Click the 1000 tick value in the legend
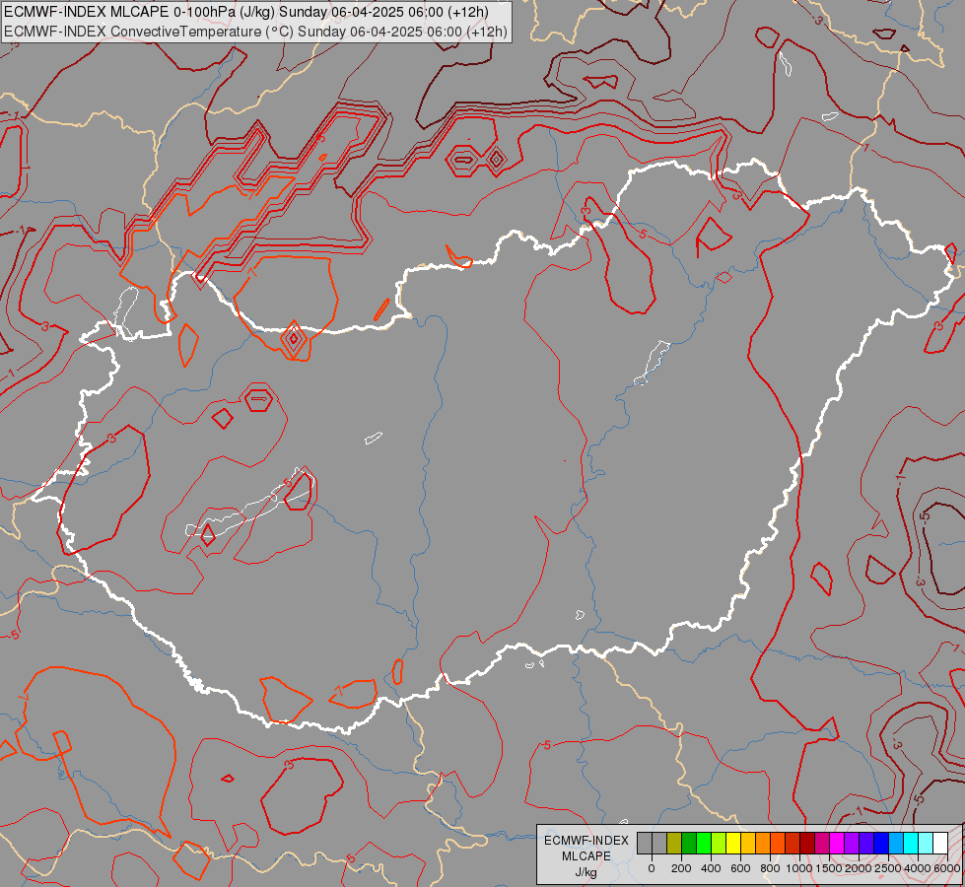The height and width of the screenshot is (887, 965). pos(799,868)
